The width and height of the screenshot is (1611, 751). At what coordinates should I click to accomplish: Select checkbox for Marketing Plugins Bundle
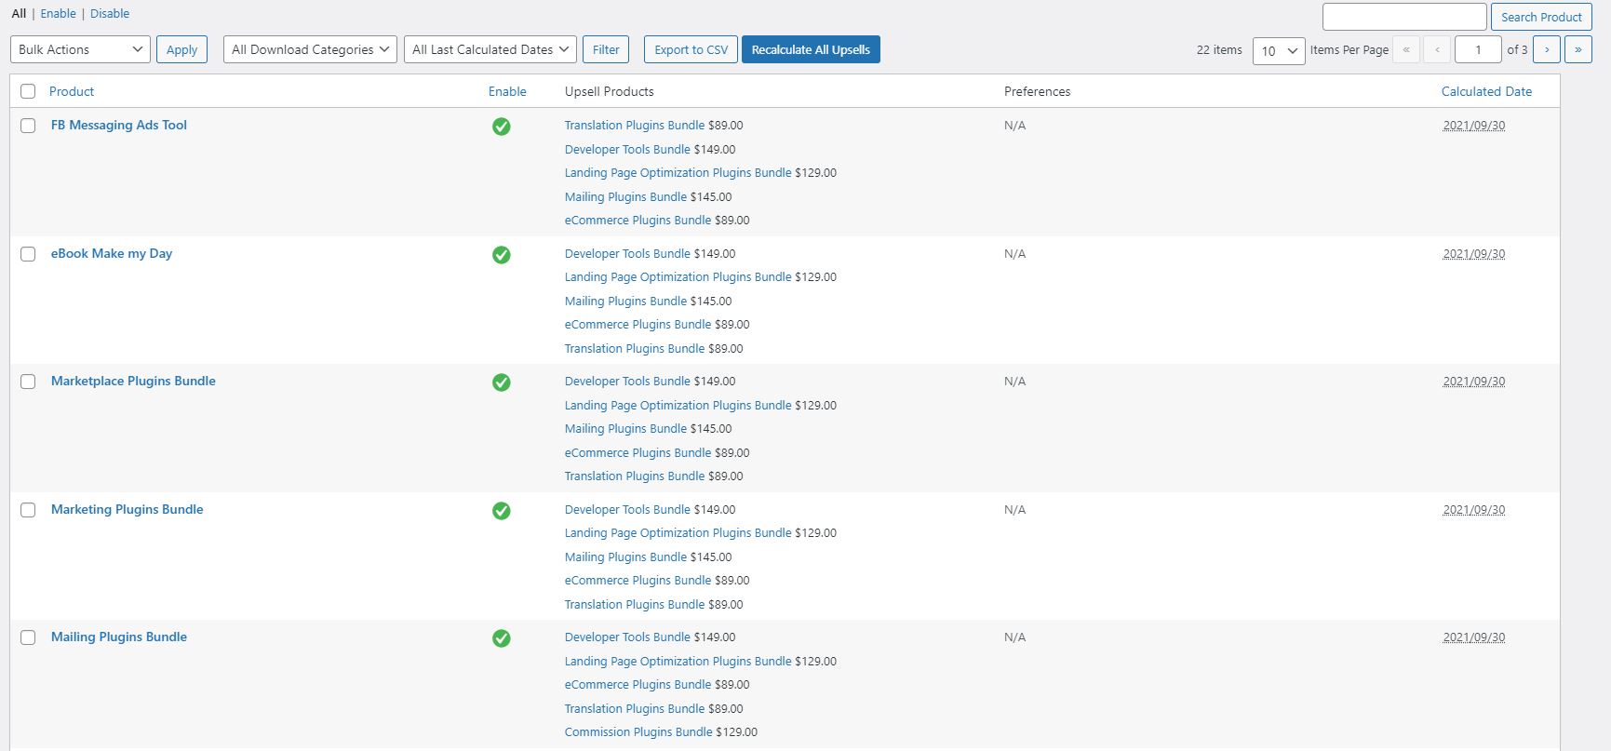click(x=28, y=510)
